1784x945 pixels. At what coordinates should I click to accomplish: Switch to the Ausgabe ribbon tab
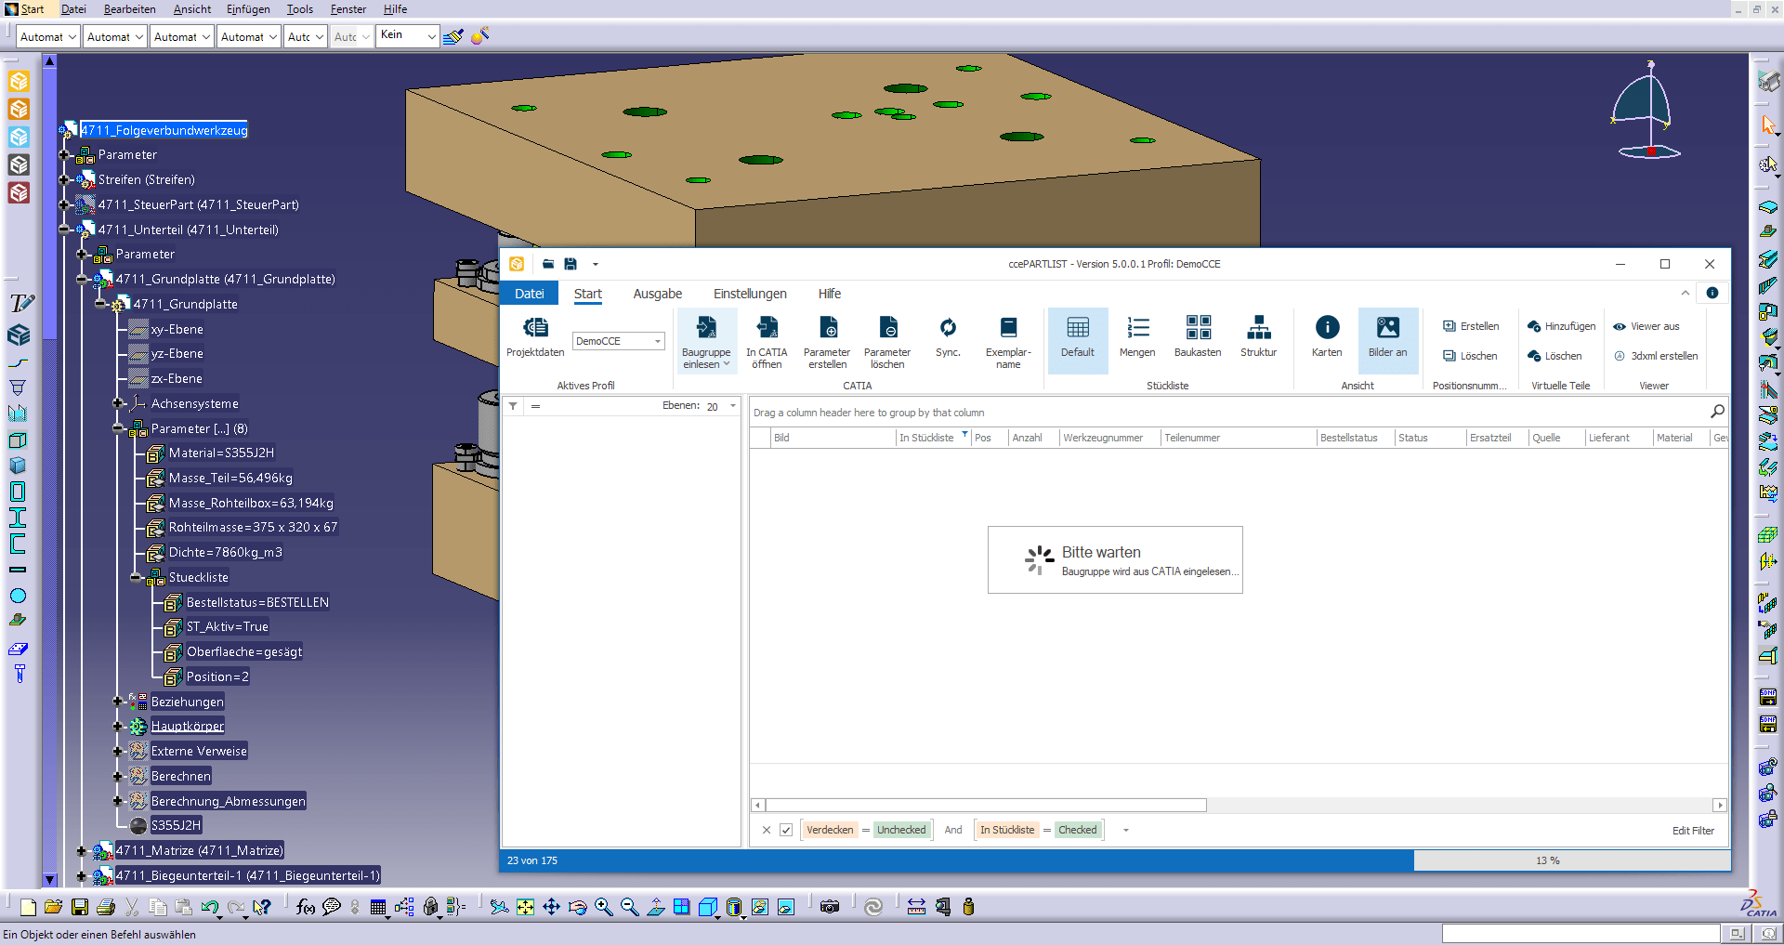[658, 294]
